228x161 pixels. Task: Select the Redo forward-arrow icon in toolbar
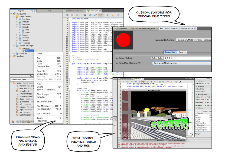tap(77, 15)
